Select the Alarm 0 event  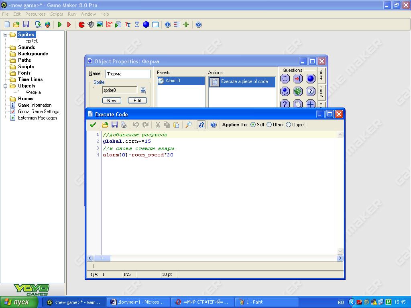181,81
